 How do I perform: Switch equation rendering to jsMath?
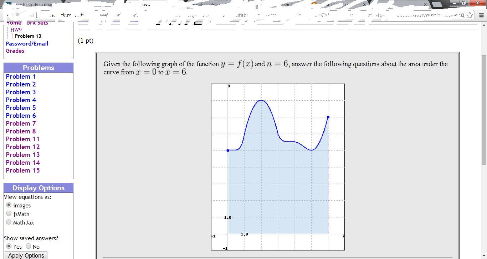tap(8, 213)
